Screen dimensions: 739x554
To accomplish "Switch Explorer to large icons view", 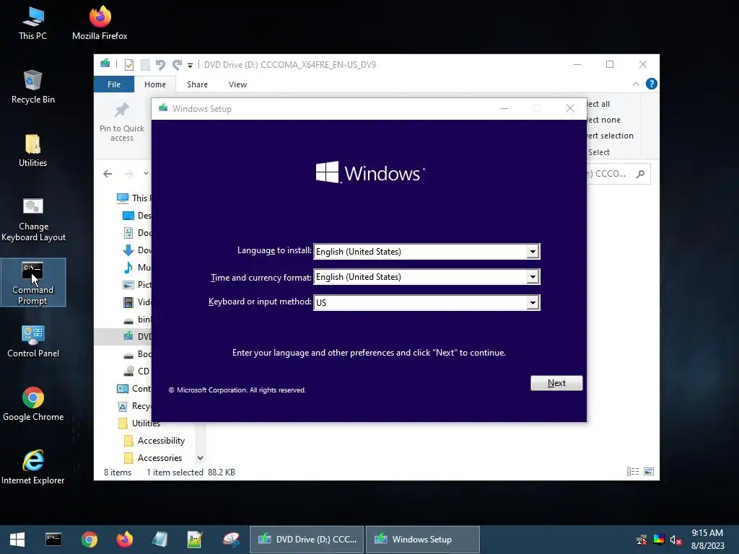I will click(x=649, y=472).
